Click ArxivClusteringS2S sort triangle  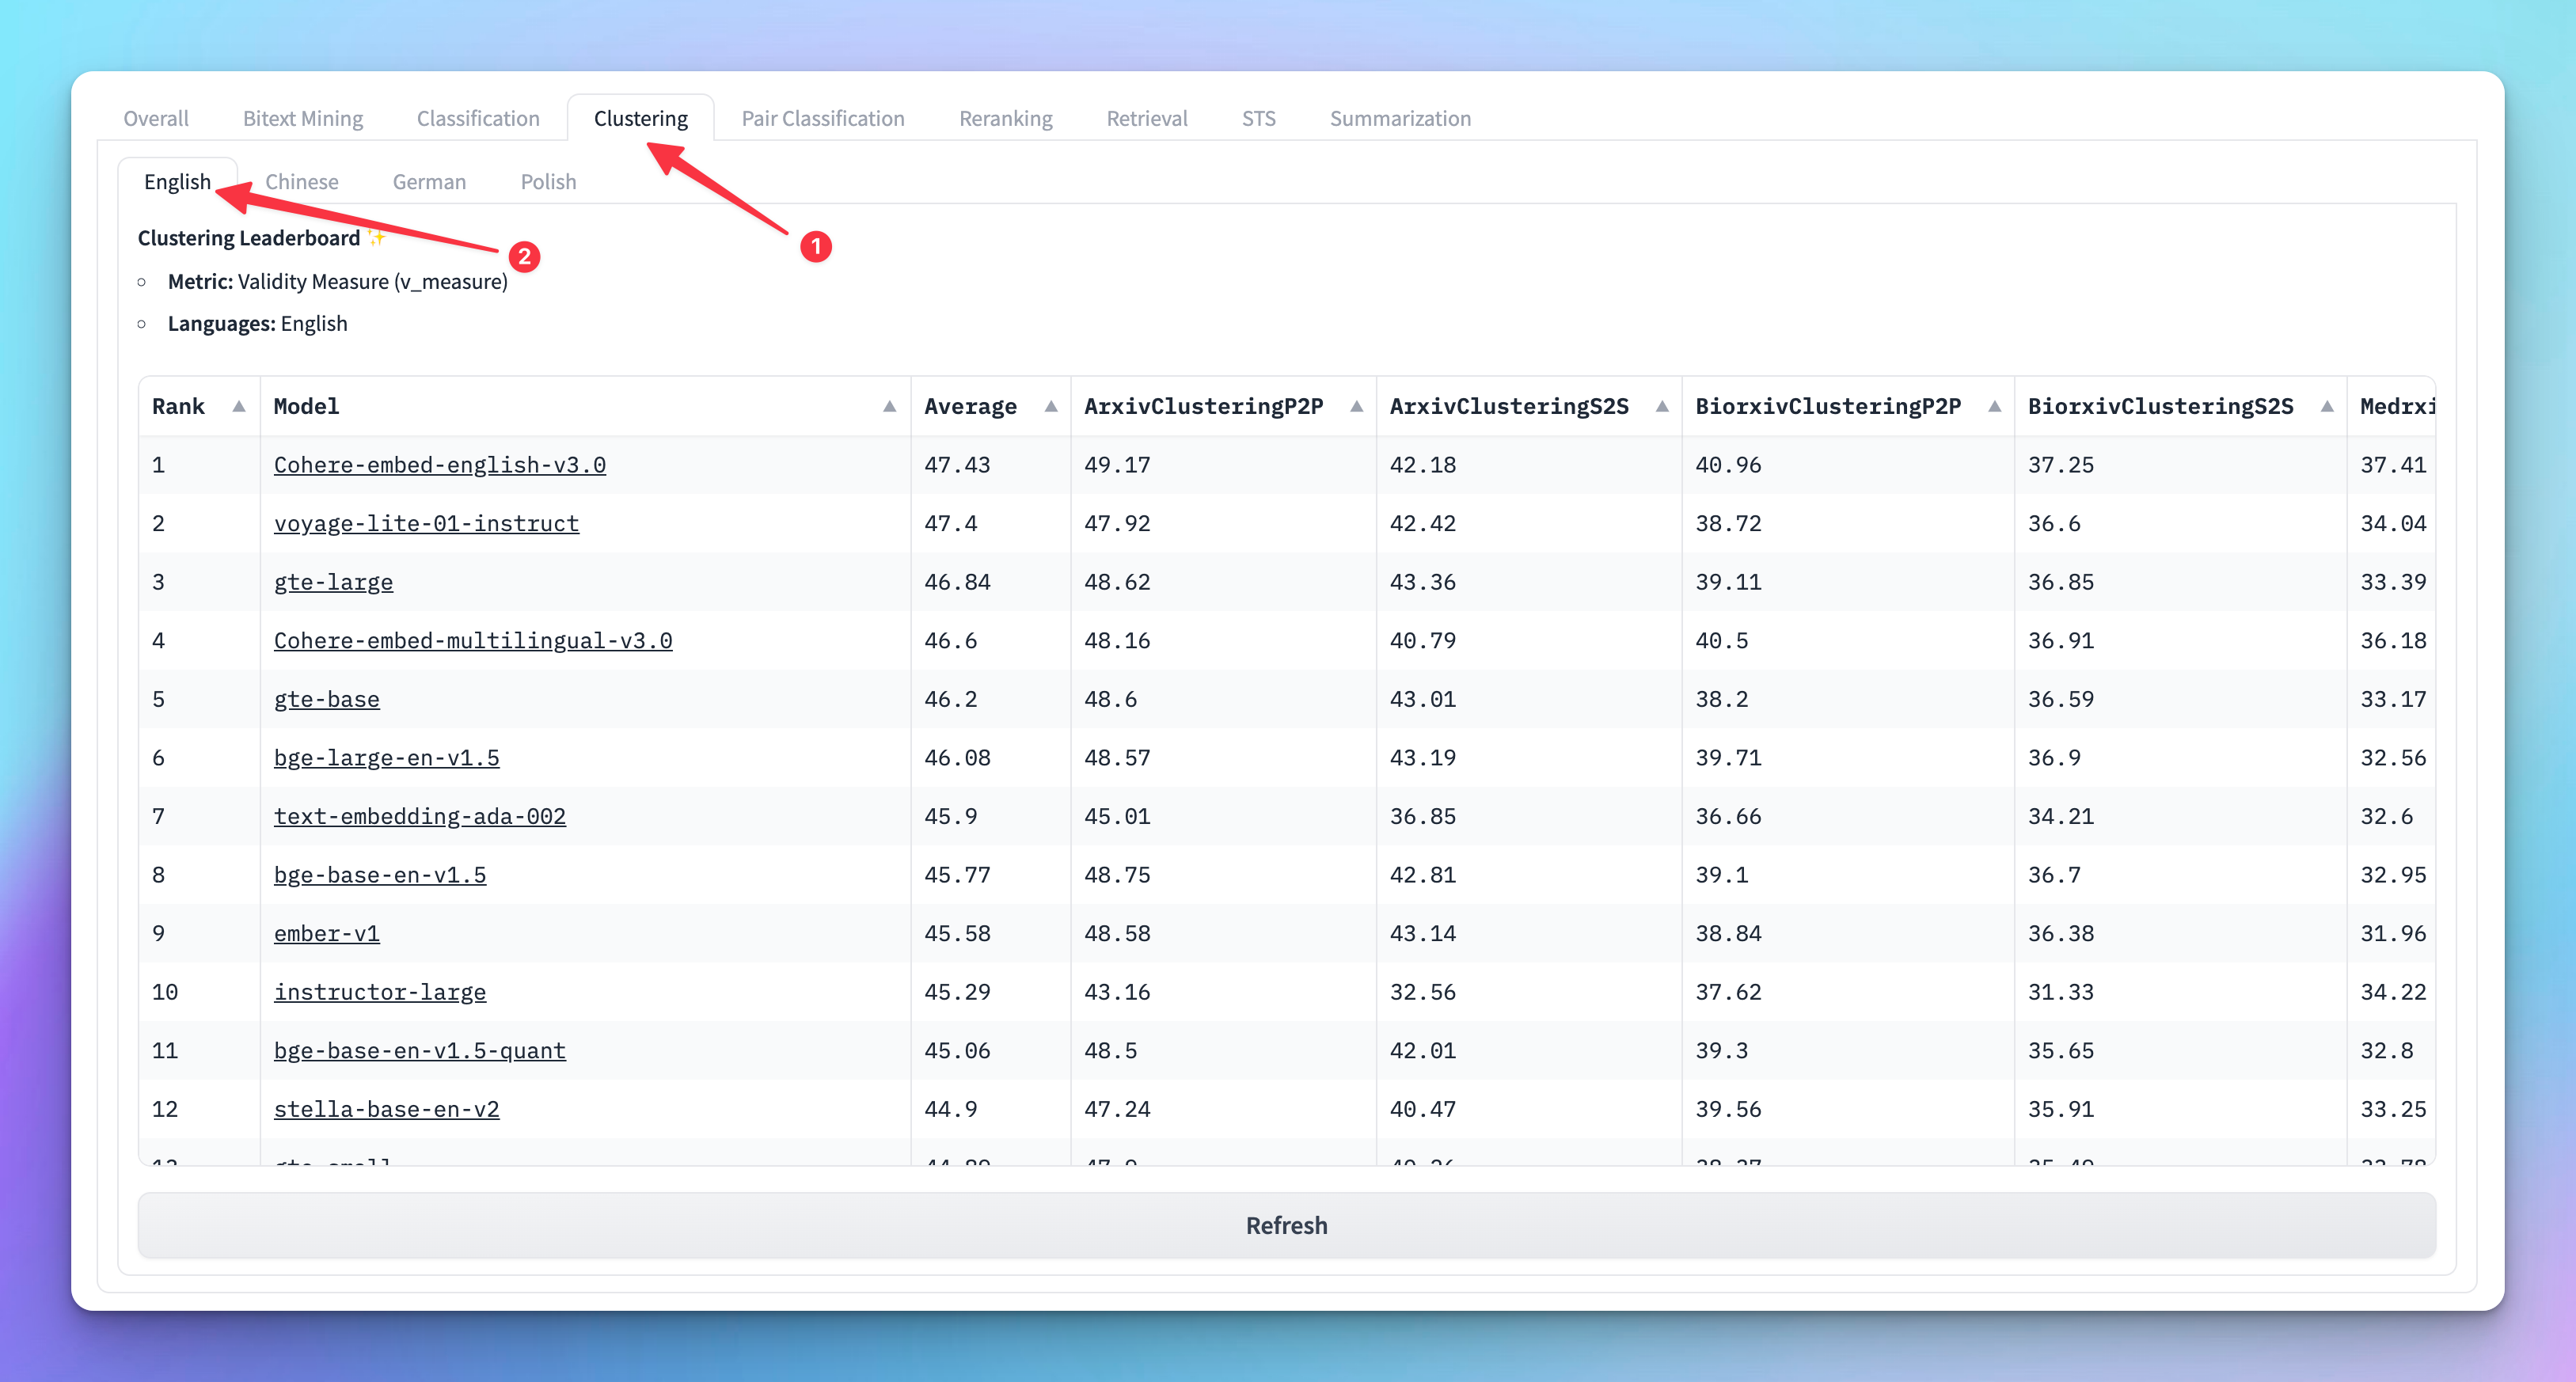[x=1661, y=406]
